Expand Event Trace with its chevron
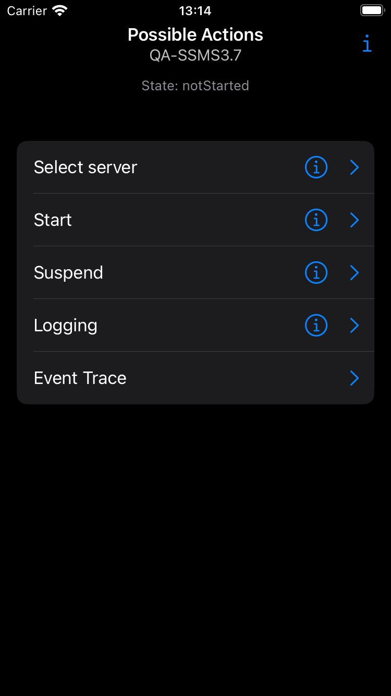Image resolution: width=391 pixels, height=696 pixels. tap(355, 378)
